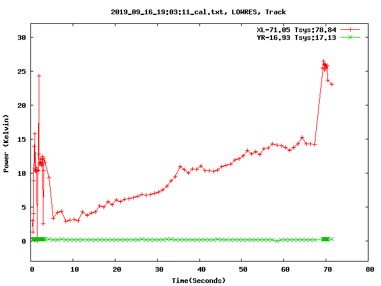
Task: Click the x-axis tick label "50"
Action: [243, 269]
